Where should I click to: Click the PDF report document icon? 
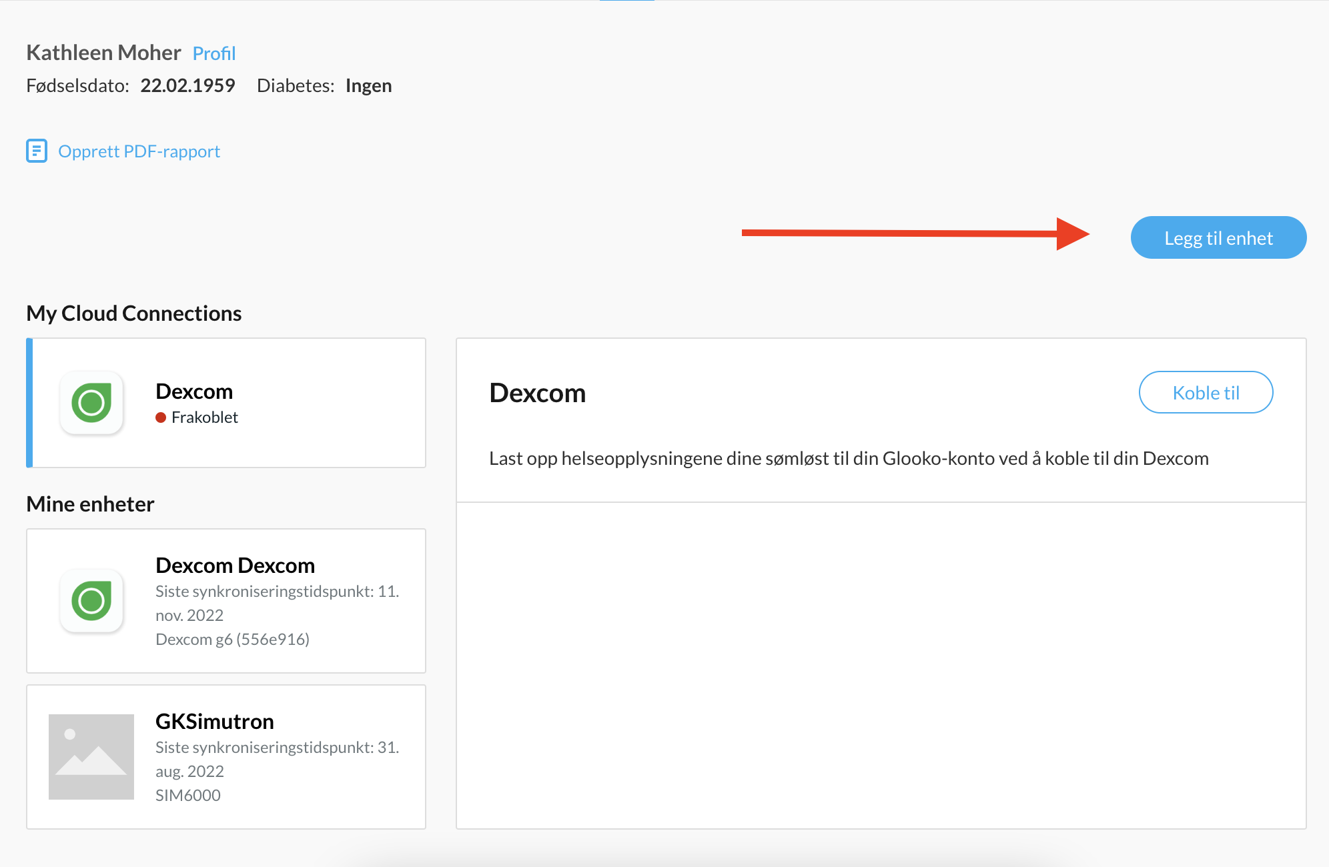coord(37,151)
